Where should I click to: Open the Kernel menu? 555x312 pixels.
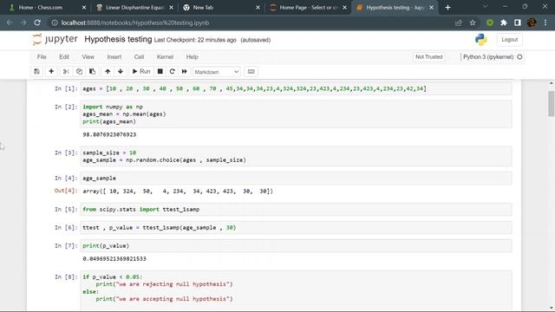coord(165,57)
